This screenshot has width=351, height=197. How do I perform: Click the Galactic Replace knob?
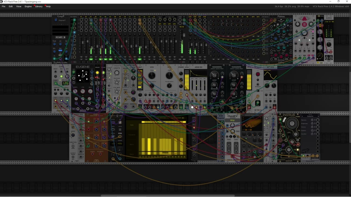pyautogui.click(x=312, y=120)
